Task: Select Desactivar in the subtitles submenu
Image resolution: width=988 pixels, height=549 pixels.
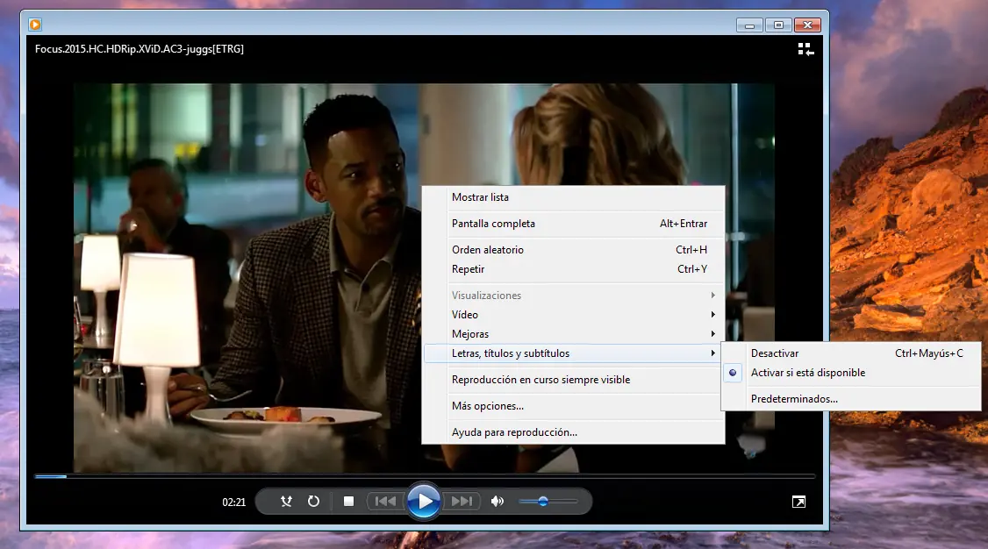Action: [x=851, y=353]
